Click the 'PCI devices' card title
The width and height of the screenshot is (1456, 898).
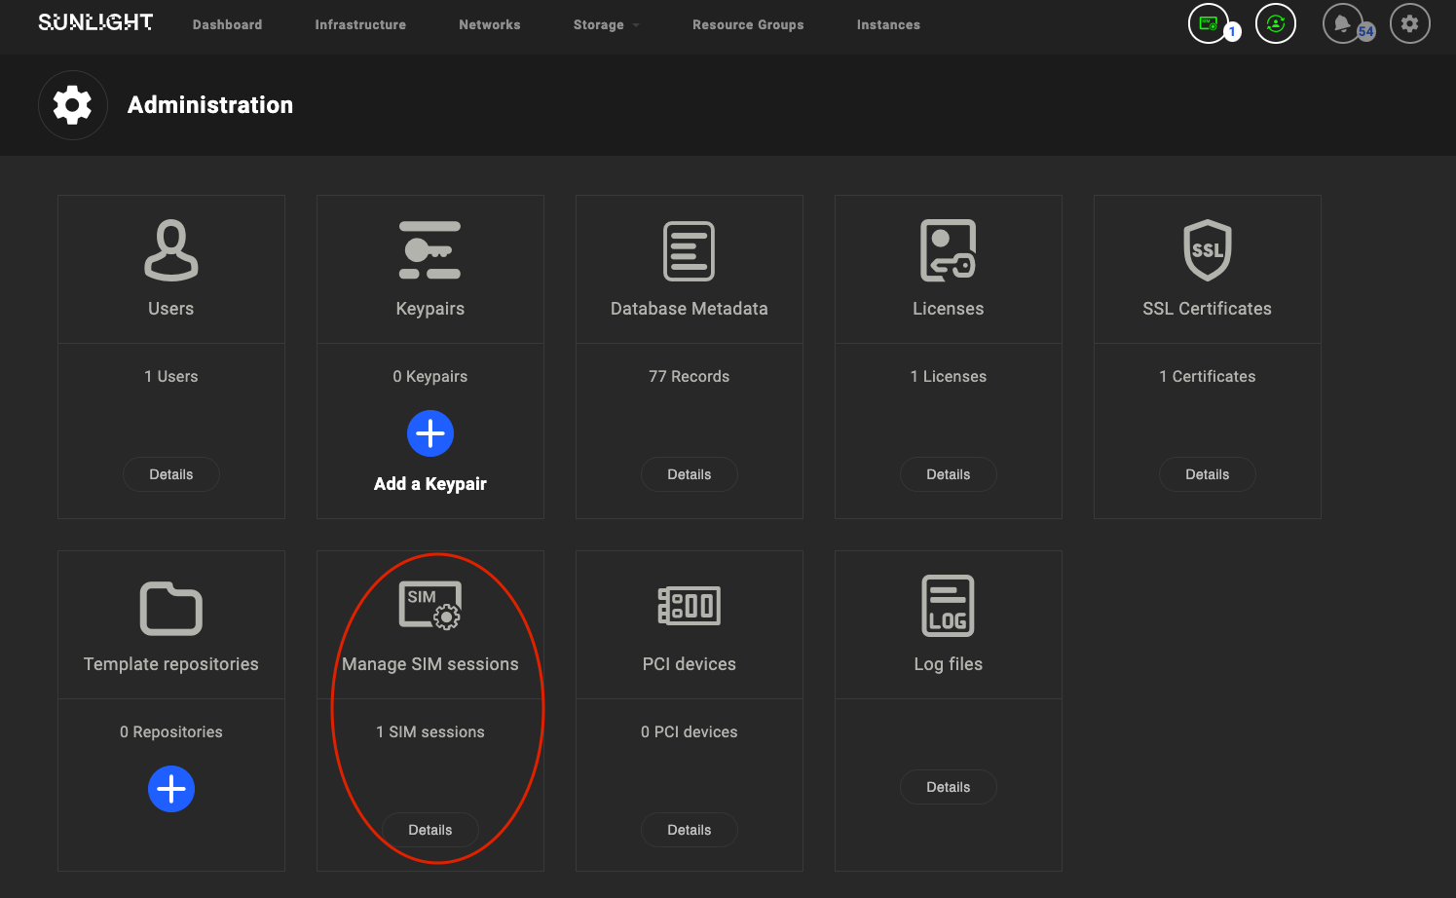click(x=690, y=664)
